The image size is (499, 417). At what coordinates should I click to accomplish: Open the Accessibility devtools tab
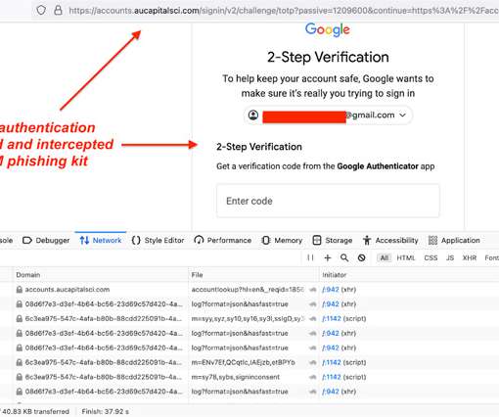point(390,241)
